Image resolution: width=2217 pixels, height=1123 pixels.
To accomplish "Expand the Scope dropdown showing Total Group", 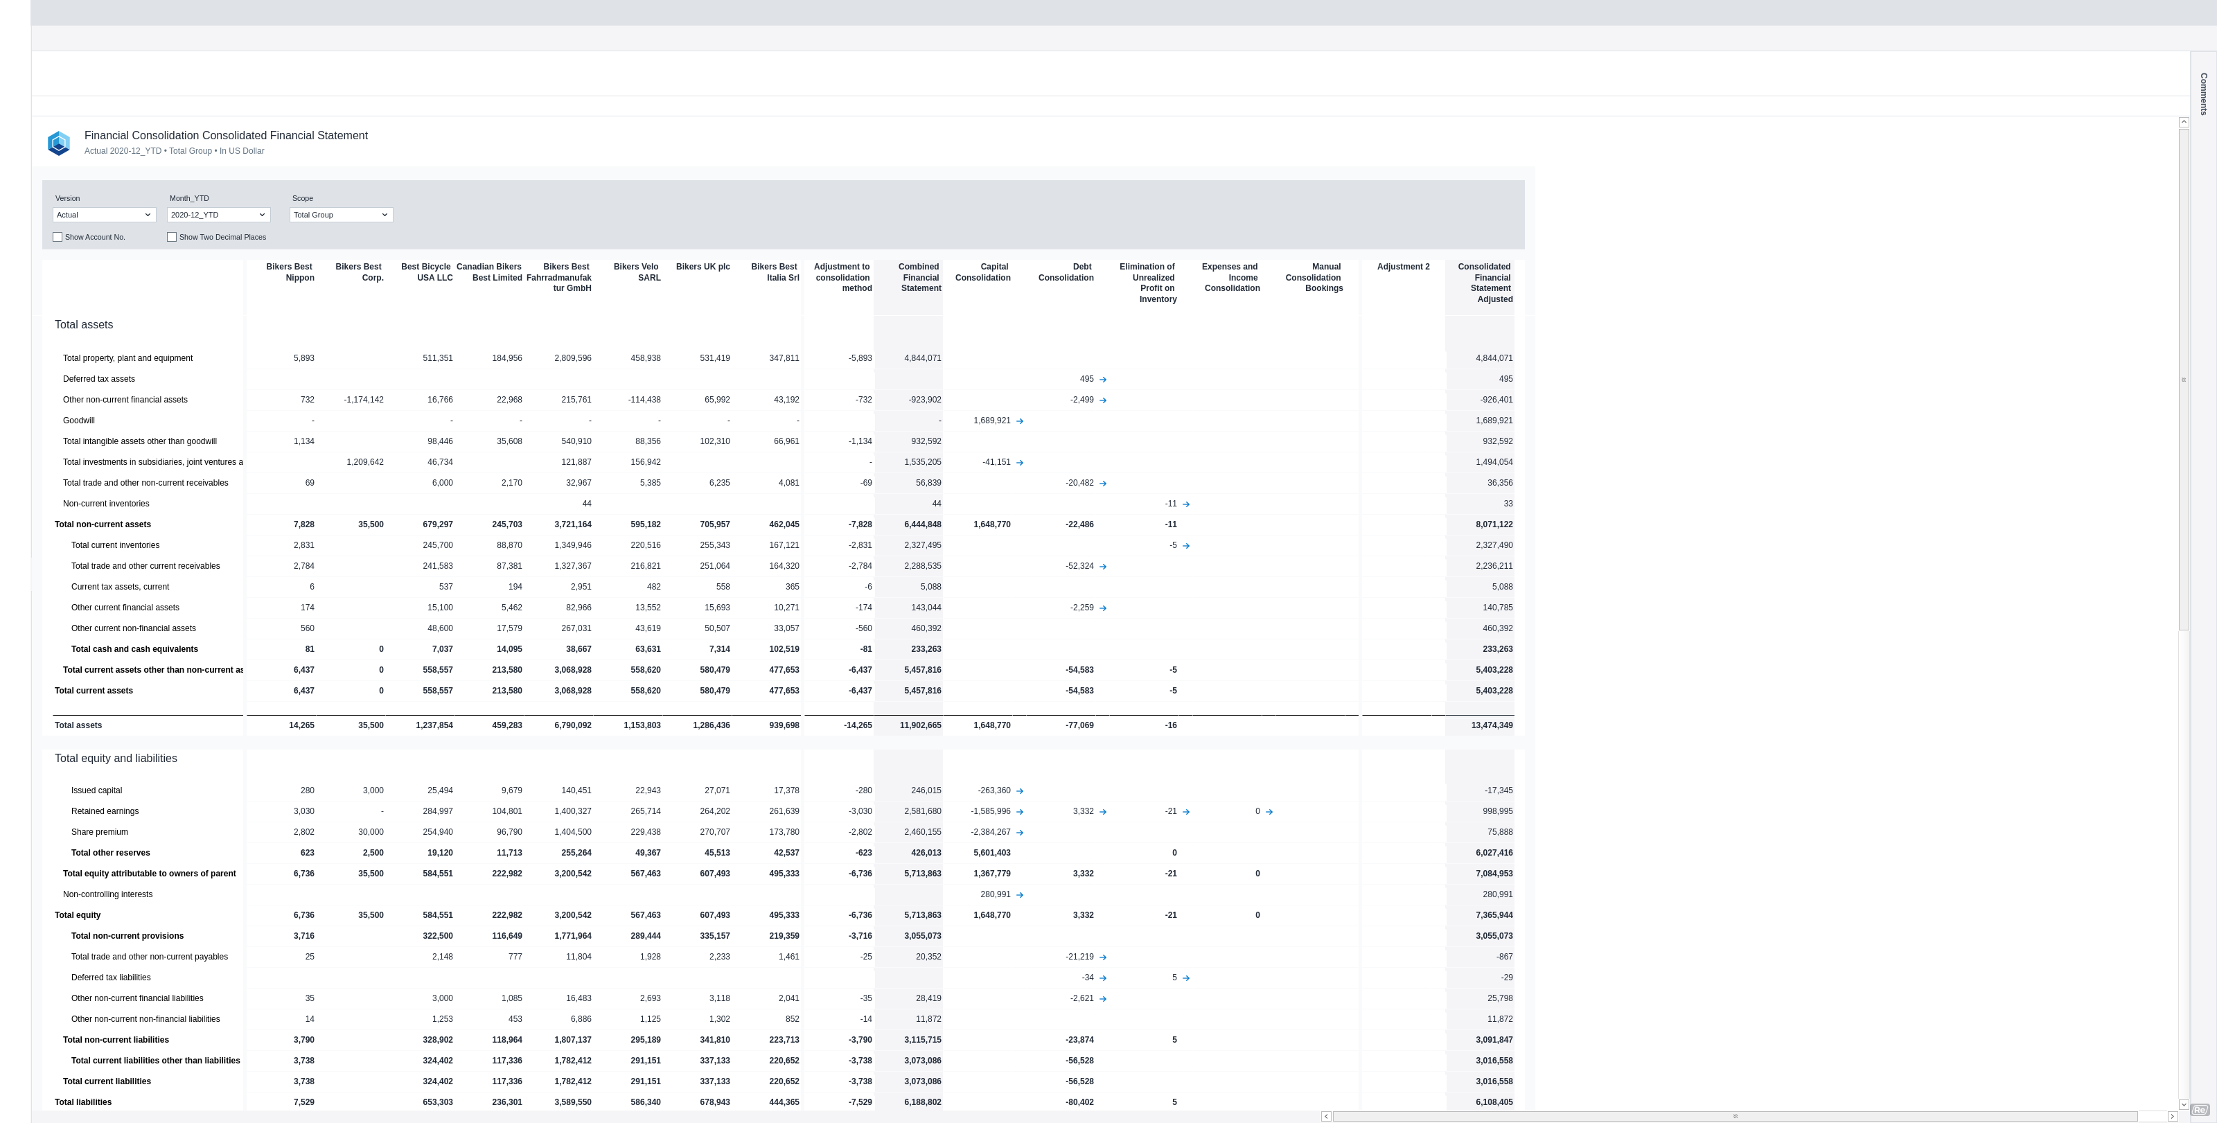I will (x=342, y=214).
